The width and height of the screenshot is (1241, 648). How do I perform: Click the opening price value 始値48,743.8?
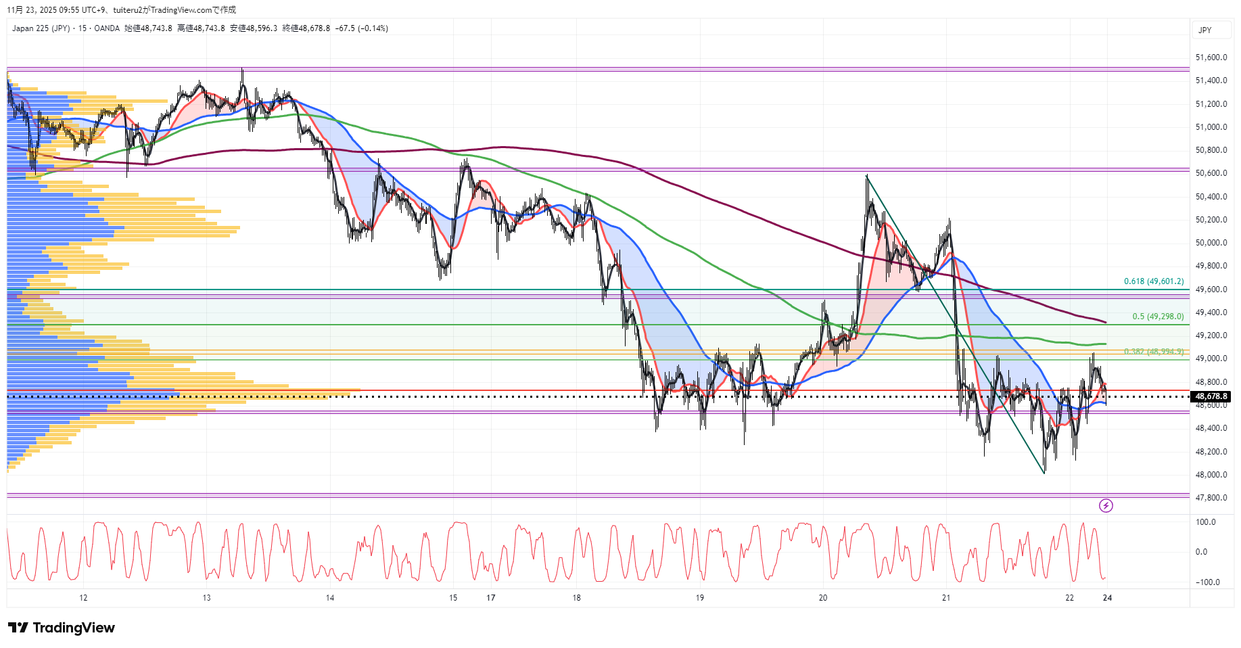click(x=148, y=28)
